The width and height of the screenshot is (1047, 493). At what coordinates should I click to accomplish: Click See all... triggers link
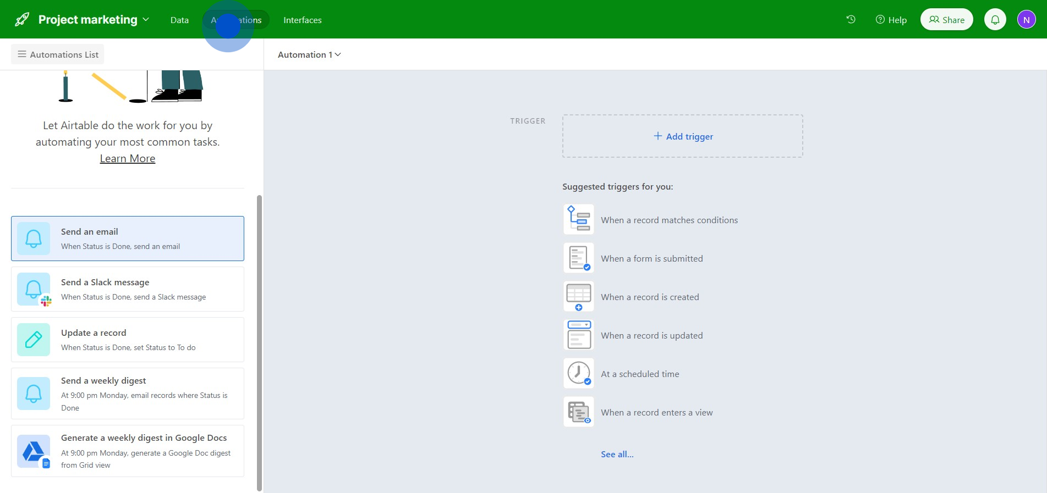617,455
